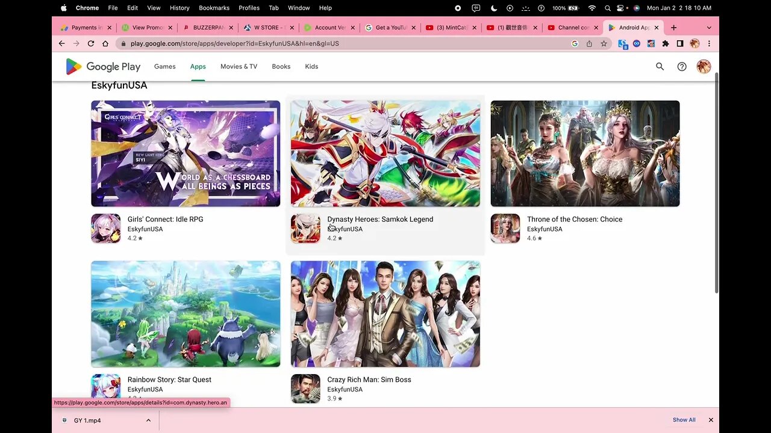Switch to the BUZZERPAN browser tab
The image size is (771, 433).
208,27
